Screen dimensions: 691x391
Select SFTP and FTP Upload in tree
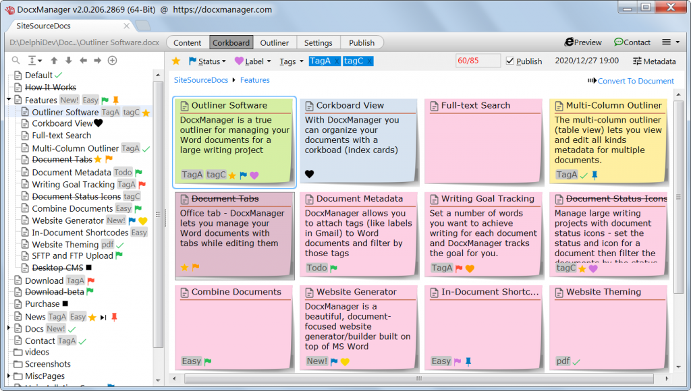[x=72, y=255]
